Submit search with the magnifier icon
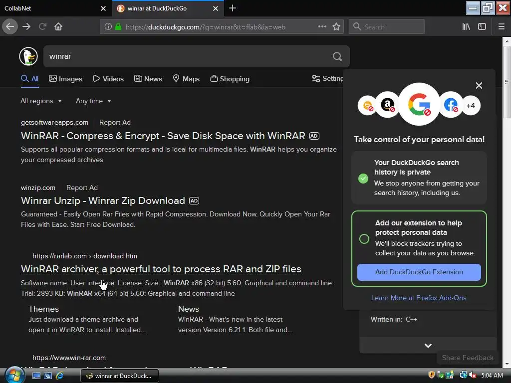The height and width of the screenshot is (383, 511). tap(337, 57)
